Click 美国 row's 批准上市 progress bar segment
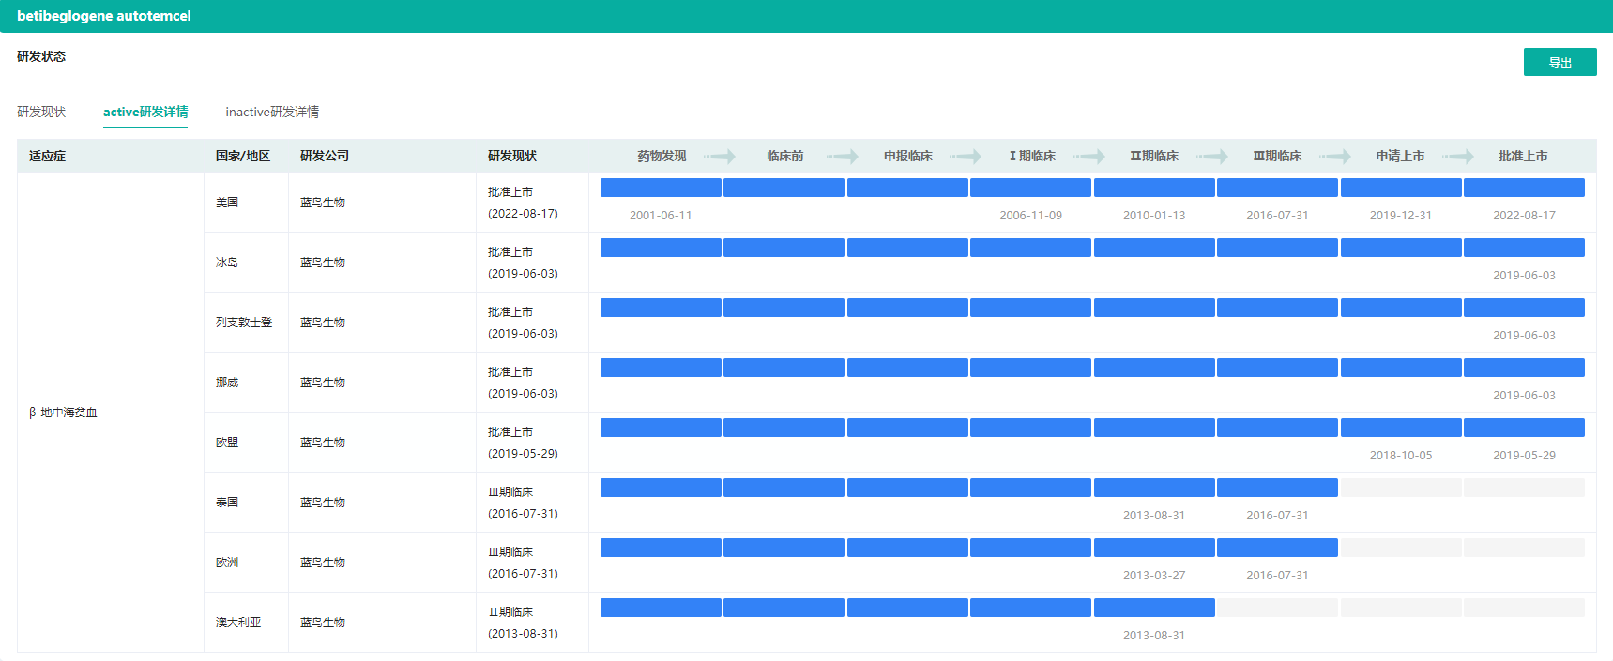 (x=1524, y=188)
